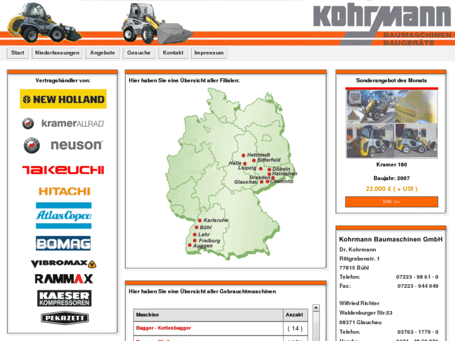
Task: Click the Anzahl column header
Action: click(x=294, y=315)
